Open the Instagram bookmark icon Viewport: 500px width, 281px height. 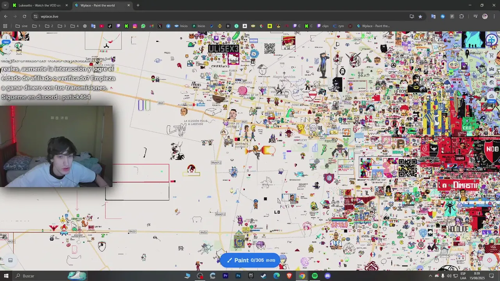pyautogui.click(x=135, y=26)
